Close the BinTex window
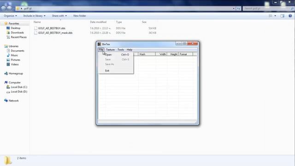Image resolution: width=295 pixels, height=166 pixels. (193, 43)
